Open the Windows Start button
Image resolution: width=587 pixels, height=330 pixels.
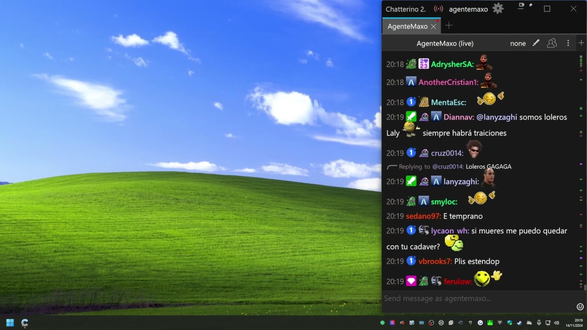click(10, 323)
